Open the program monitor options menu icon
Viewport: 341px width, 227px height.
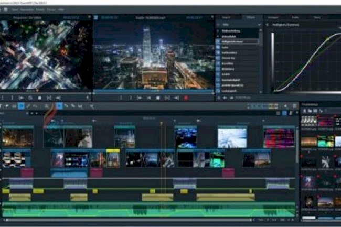(89, 17)
